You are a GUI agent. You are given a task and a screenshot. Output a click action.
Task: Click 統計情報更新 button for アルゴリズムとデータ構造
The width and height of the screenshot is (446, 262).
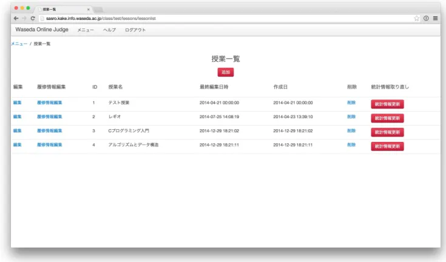[387, 146]
